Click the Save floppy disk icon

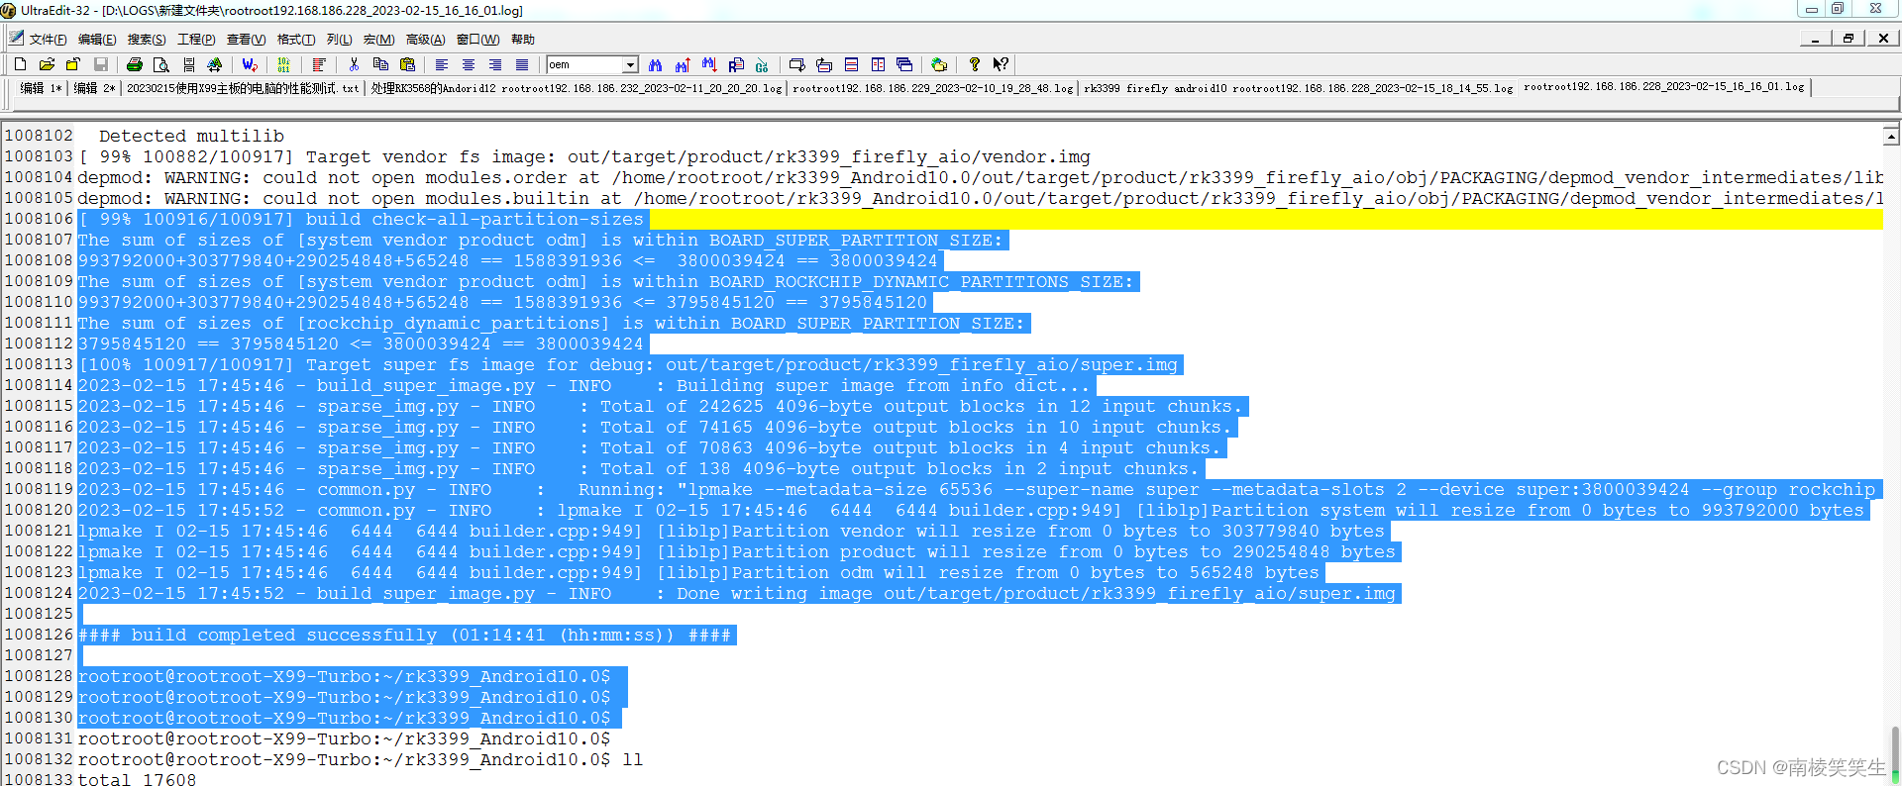pyautogui.click(x=100, y=64)
